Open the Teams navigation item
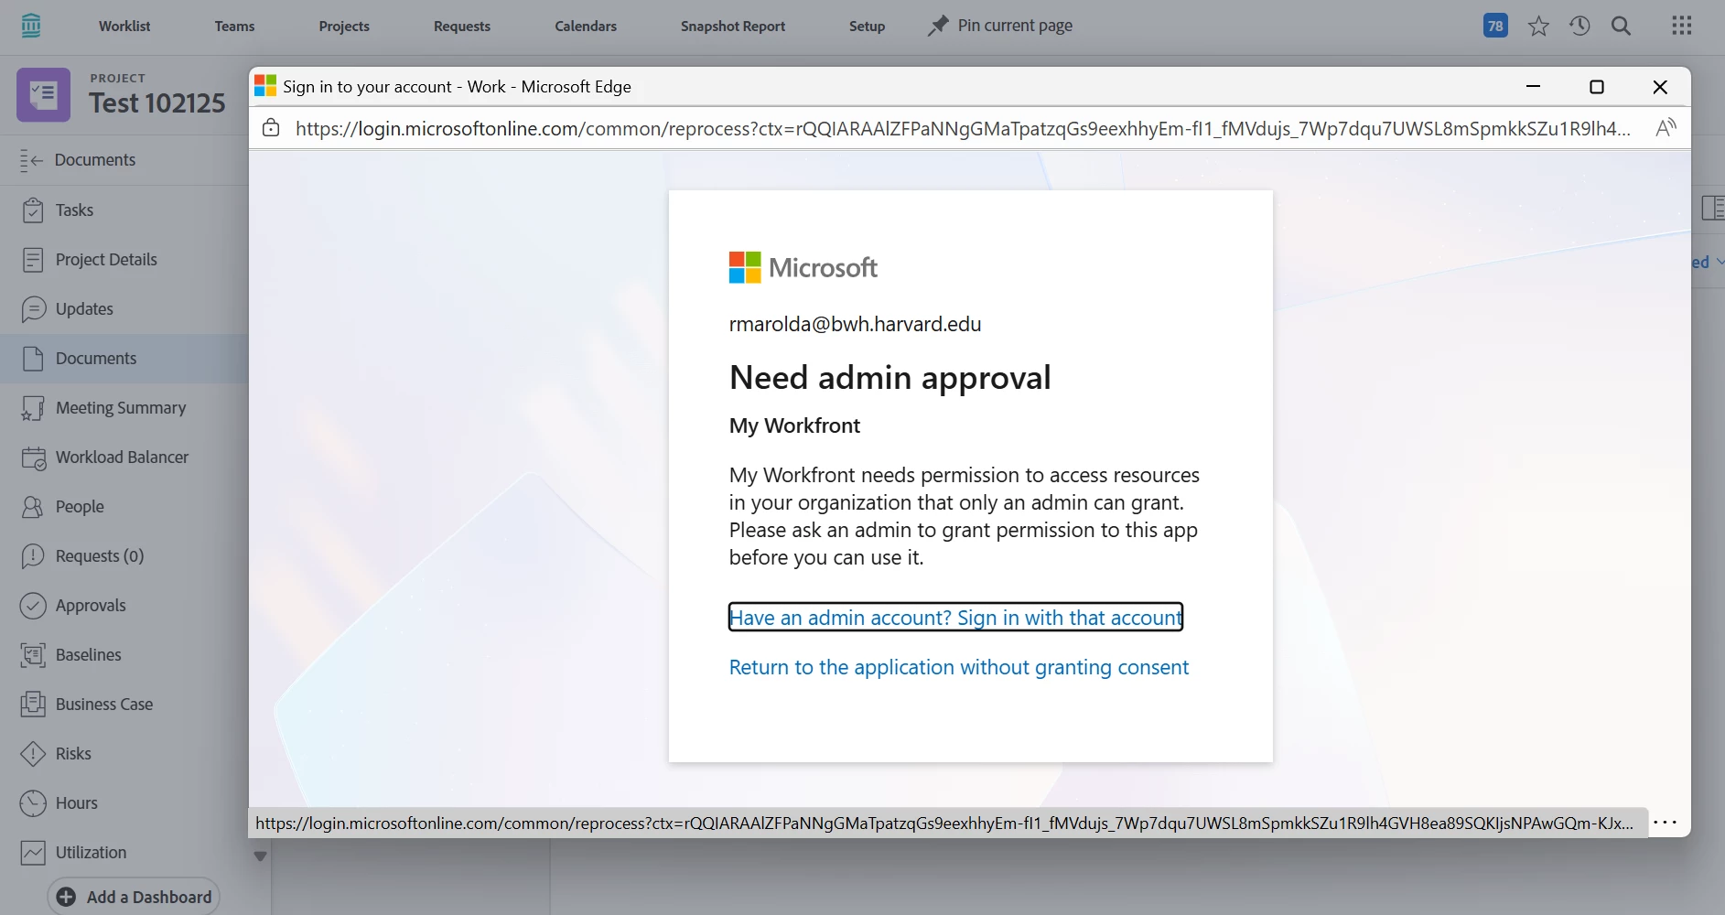1725x915 pixels. tap(234, 26)
